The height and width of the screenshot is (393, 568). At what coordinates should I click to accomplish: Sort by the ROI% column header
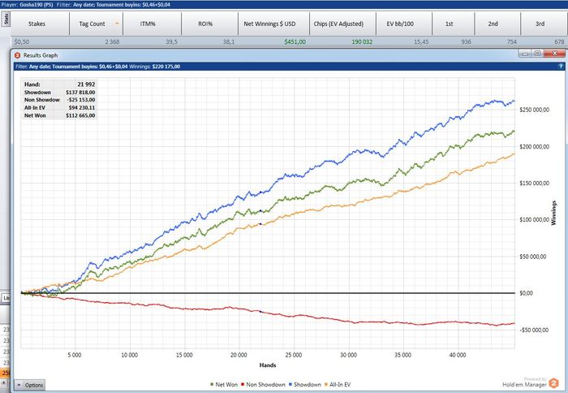209,24
